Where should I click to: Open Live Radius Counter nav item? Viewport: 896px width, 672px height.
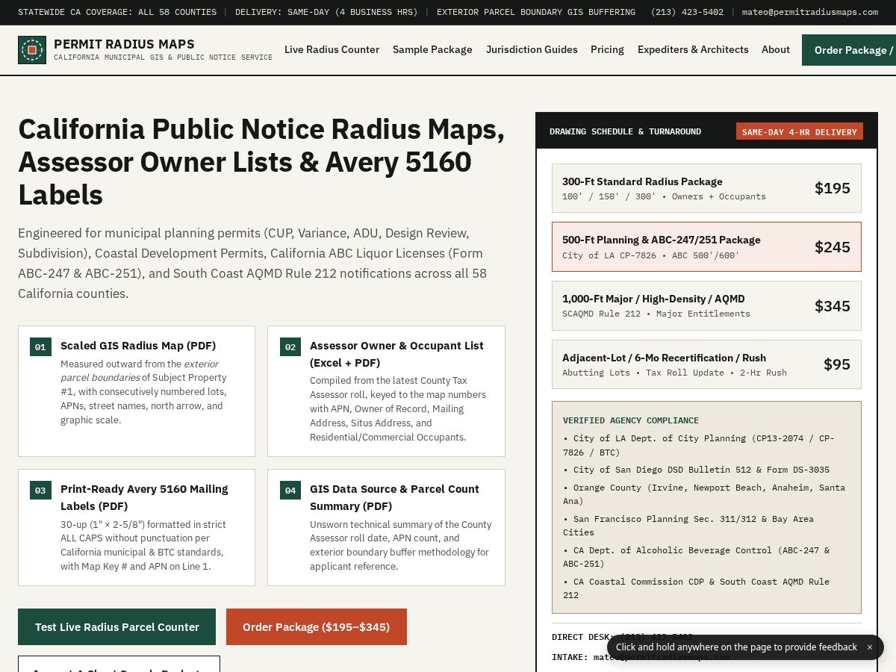point(332,49)
